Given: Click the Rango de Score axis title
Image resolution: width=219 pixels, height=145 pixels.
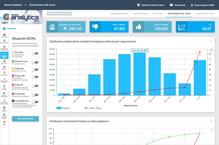Looking at the screenshot, I should 131,105.
